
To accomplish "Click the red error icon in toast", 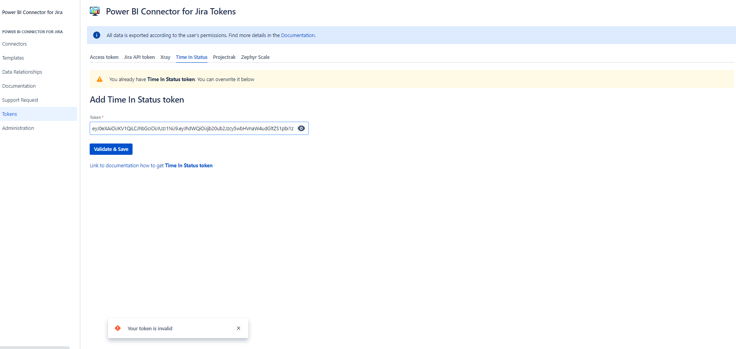I will tap(118, 328).
